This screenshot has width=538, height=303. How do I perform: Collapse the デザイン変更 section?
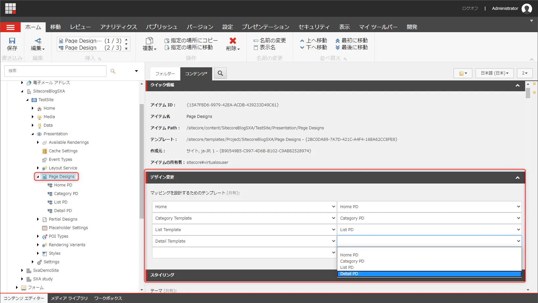518,178
